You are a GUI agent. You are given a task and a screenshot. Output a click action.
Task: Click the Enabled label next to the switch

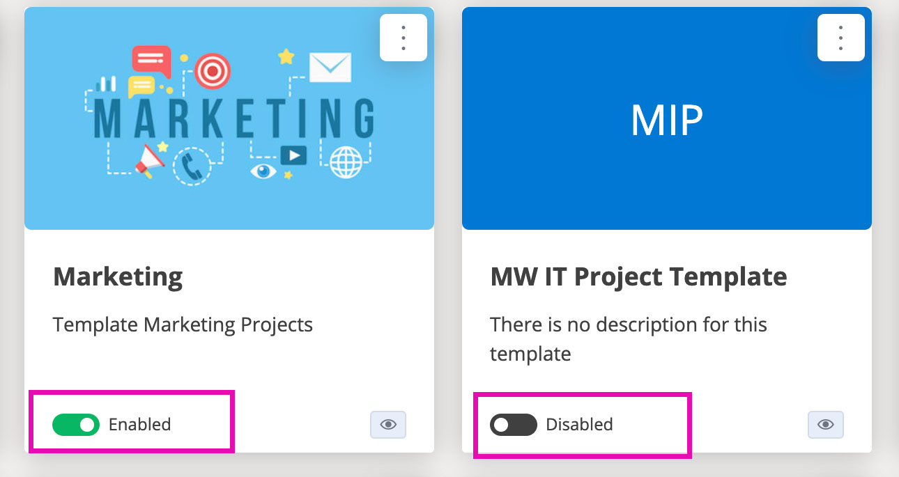(x=139, y=425)
